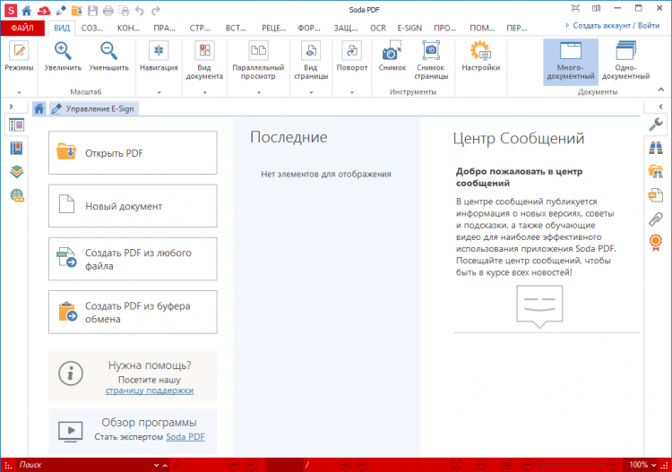Expand the right side panel chevron

pos(660,107)
